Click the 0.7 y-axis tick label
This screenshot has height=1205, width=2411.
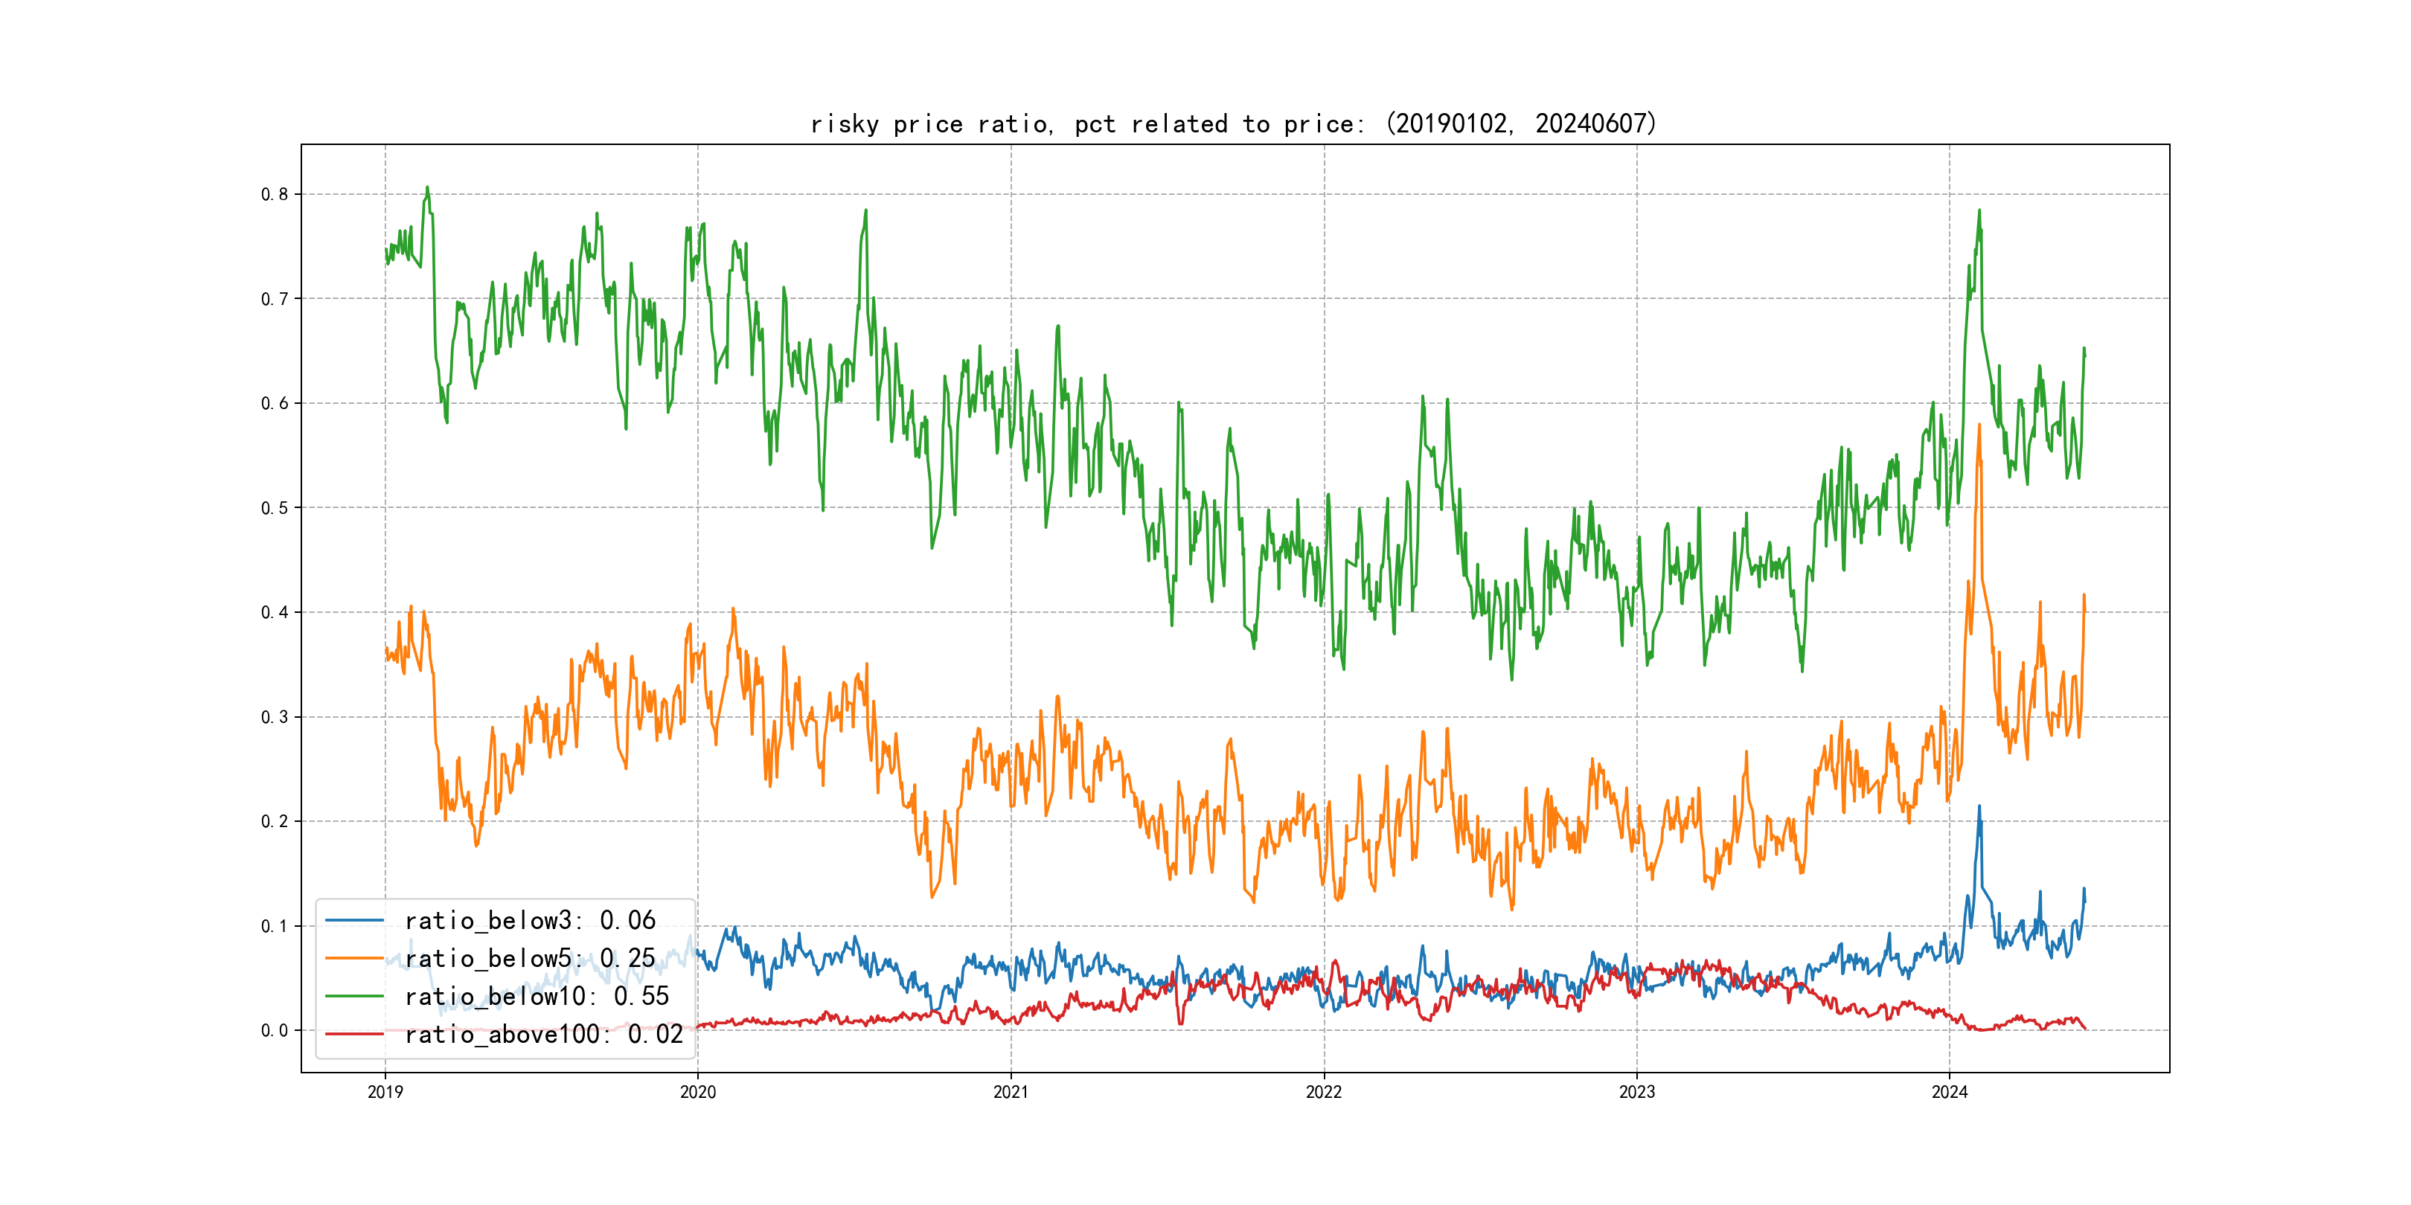pyautogui.click(x=275, y=299)
